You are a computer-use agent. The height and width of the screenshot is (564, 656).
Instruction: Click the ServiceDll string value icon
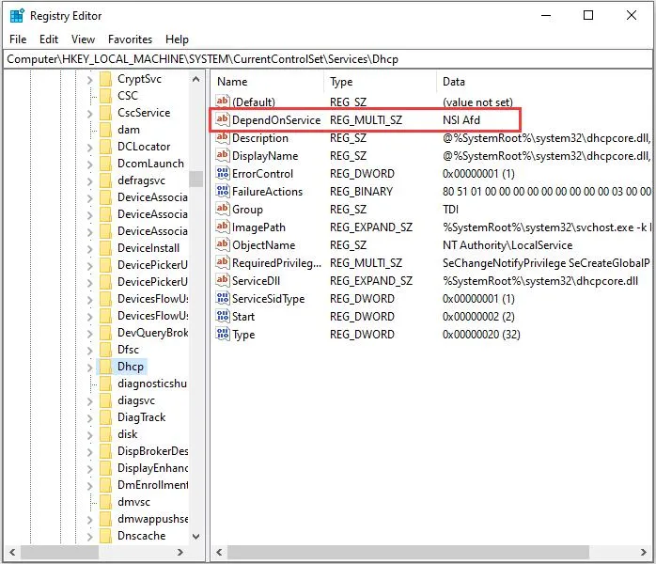223,281
